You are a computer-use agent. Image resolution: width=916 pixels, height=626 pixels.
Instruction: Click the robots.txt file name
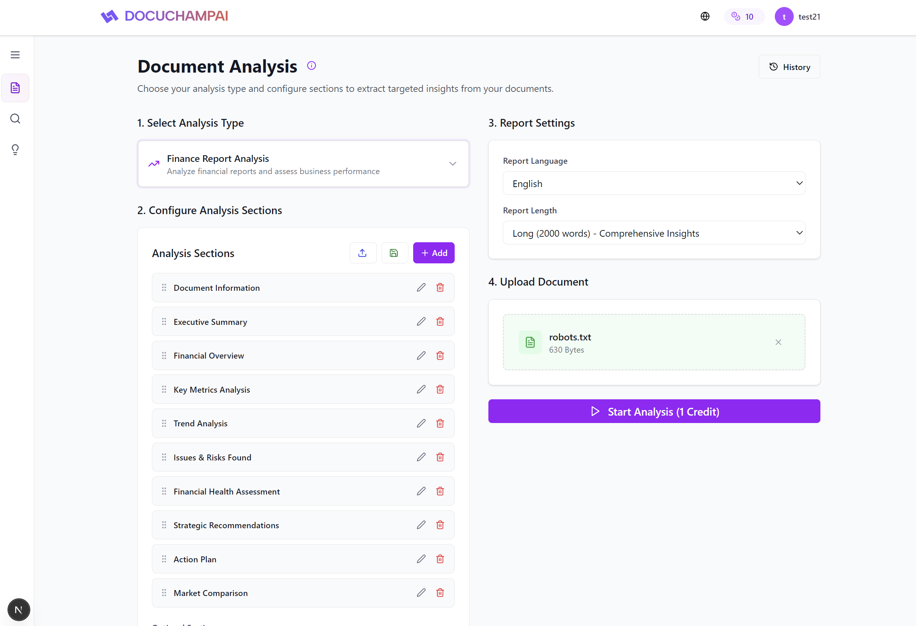pos(570,337)
